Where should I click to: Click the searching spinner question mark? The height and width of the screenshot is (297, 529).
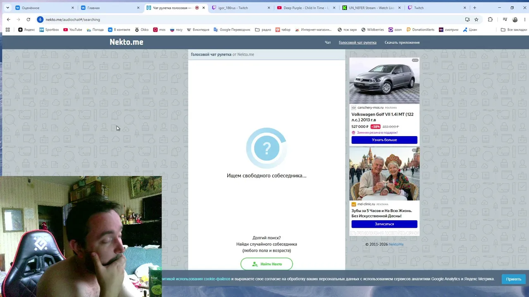[267, 148]
